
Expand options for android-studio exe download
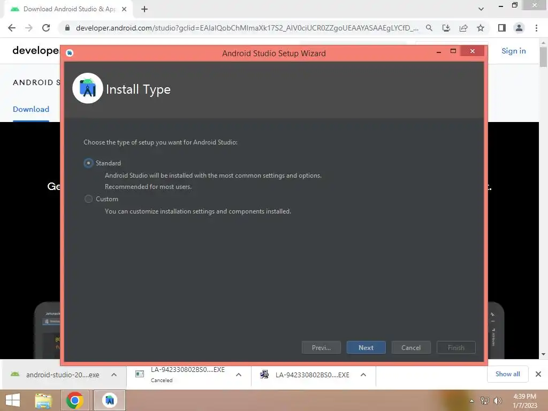114,375
